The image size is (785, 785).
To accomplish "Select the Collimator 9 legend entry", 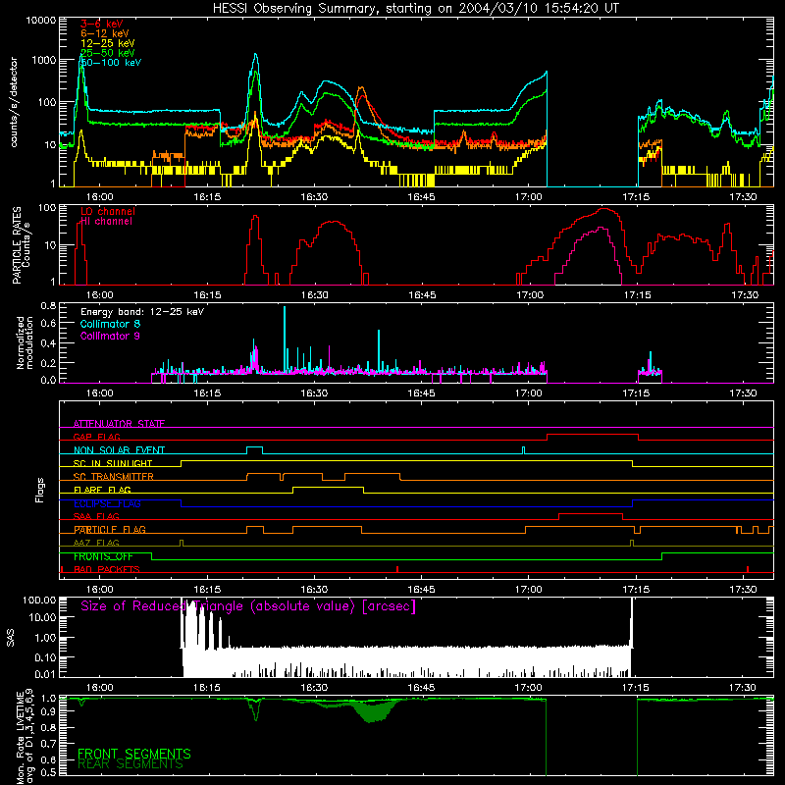I will [x=110, y=336].
